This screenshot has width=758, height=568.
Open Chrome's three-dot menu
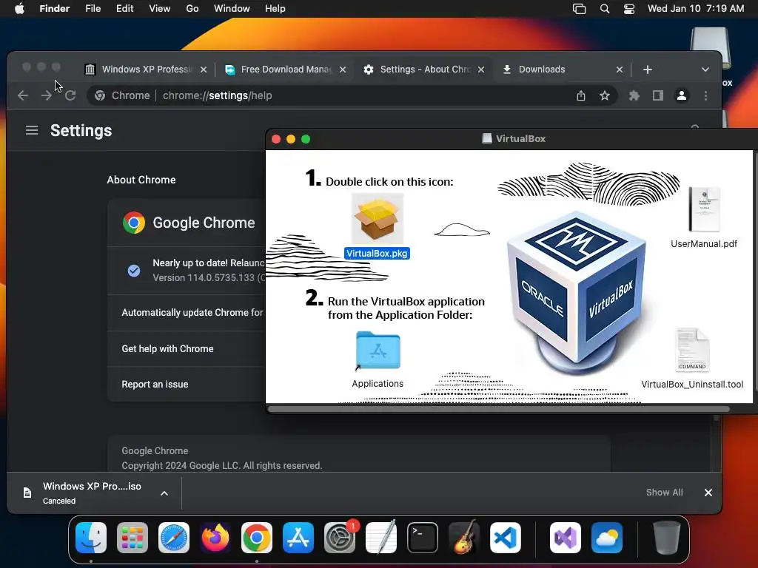(x=705, y=95)
